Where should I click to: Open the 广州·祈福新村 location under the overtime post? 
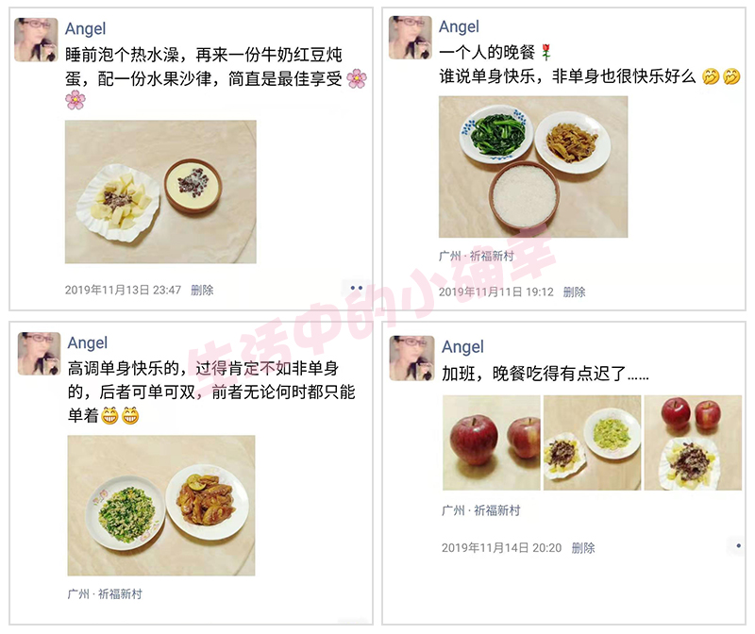tap(481, 510)
